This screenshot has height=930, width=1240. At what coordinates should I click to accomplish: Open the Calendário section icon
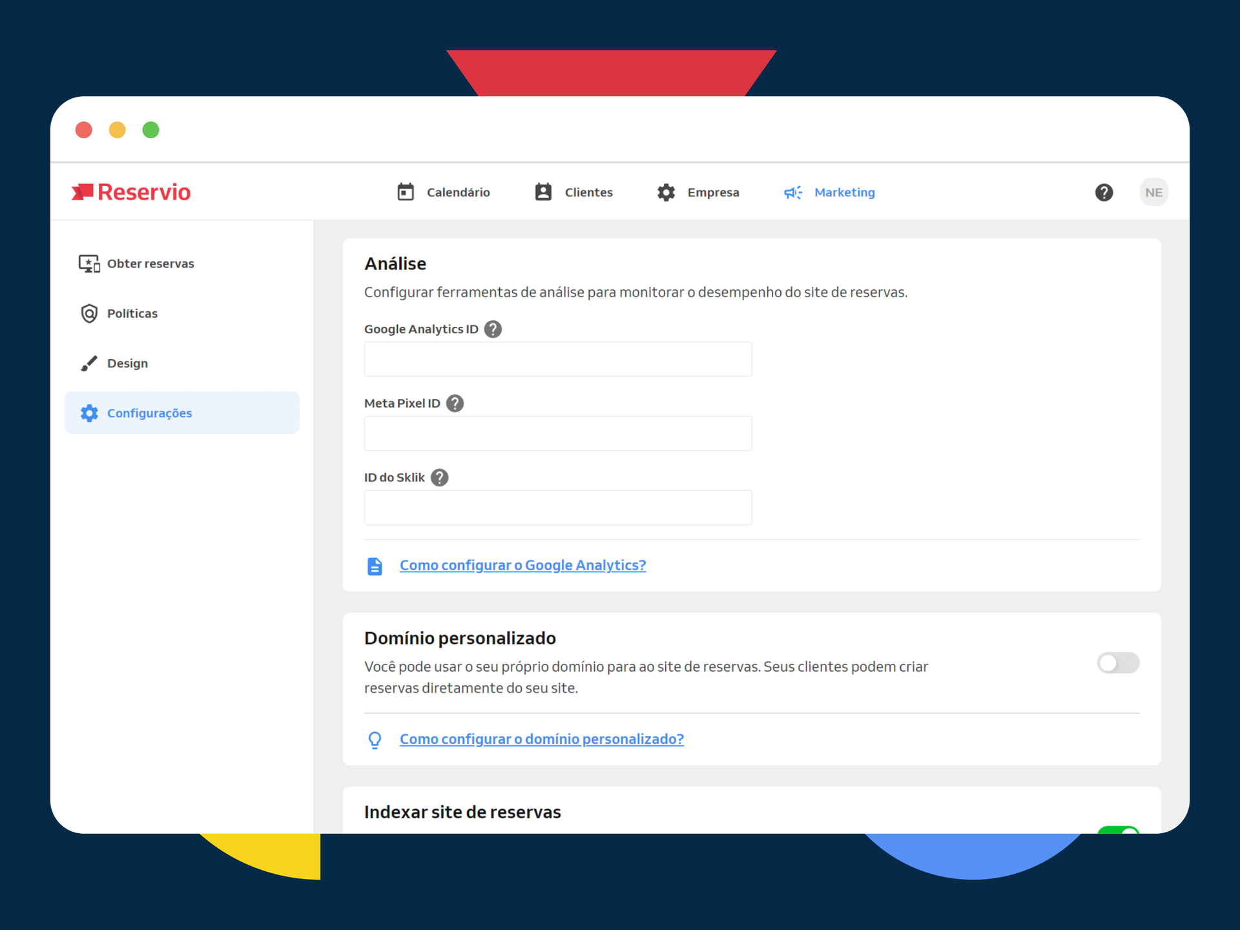(406, 192)
